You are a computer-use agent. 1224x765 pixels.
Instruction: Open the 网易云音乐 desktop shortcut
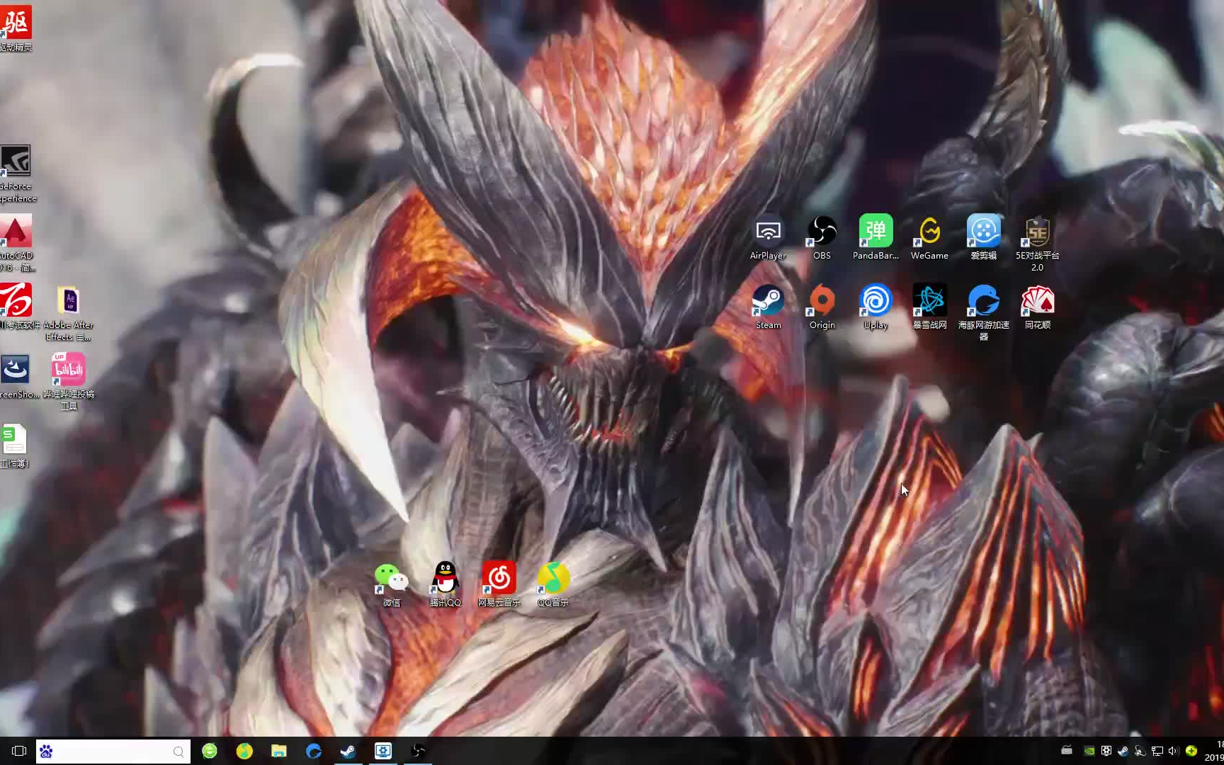pyautogui.click(x=499, y=584)
